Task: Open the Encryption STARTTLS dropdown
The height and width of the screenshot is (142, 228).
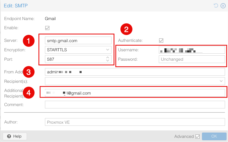Action: [x=108, y=50]
